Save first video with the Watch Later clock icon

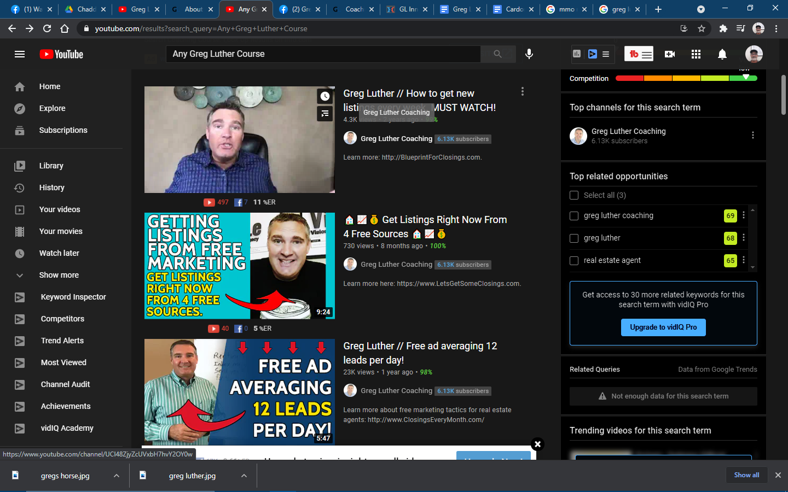325,96
